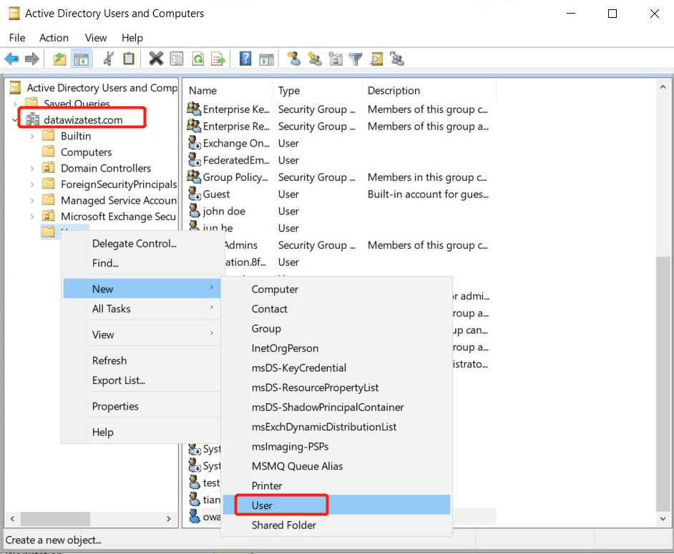Collapse the datawizatest.com domain node
The width and height of the screenshot is (674, 554).
15,120
